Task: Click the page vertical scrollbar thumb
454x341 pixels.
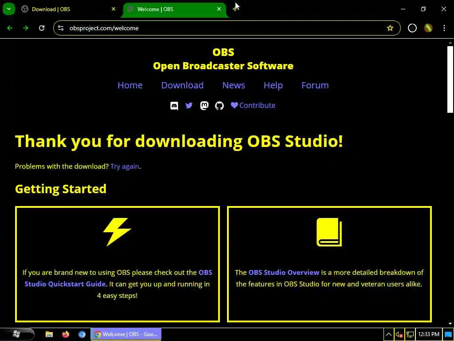Action: [450, 79]
